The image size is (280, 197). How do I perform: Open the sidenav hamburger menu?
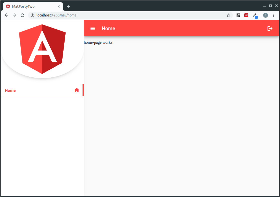(x=93, y=28)
